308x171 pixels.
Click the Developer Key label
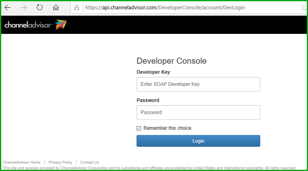[x=153, y=72]
